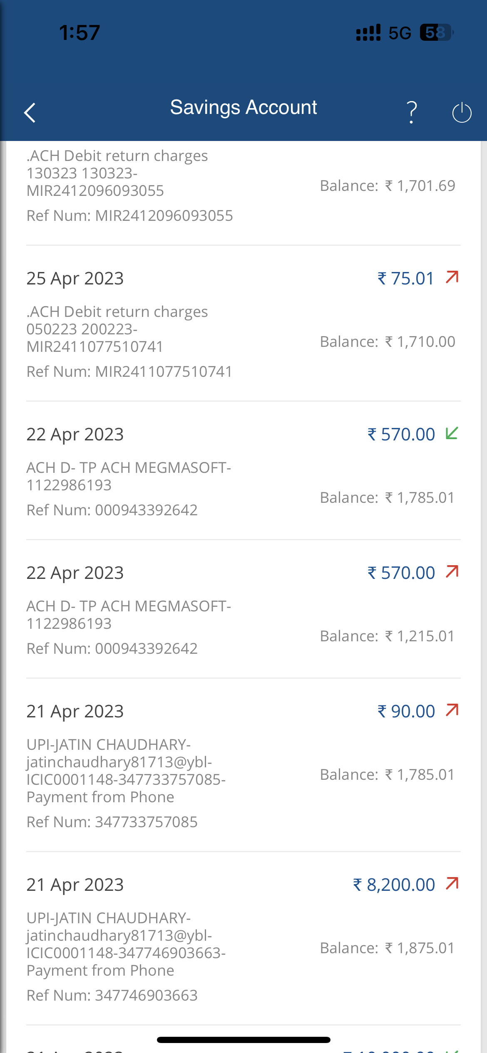This screenshot has height=1053, width=487.
Task: Tap red debit arrow beside ₹ 90.00
Action: (x=452, y=710)
